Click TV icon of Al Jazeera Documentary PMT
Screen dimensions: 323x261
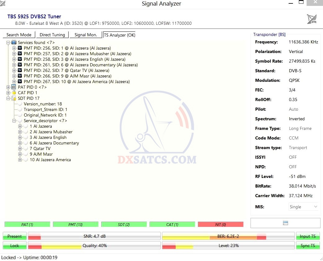coord(20,65)
